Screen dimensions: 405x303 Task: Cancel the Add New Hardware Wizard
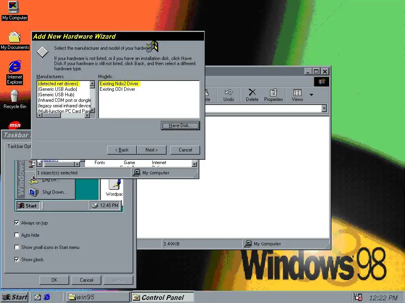point(185,150)
